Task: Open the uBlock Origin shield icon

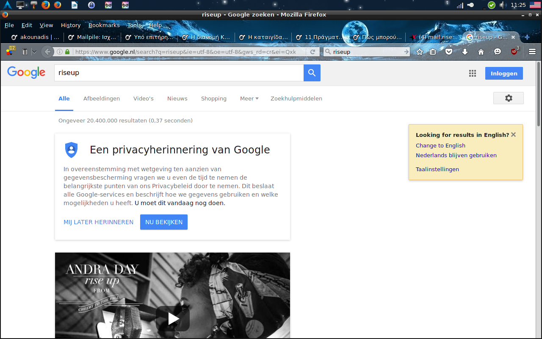Action: point(514,52)
